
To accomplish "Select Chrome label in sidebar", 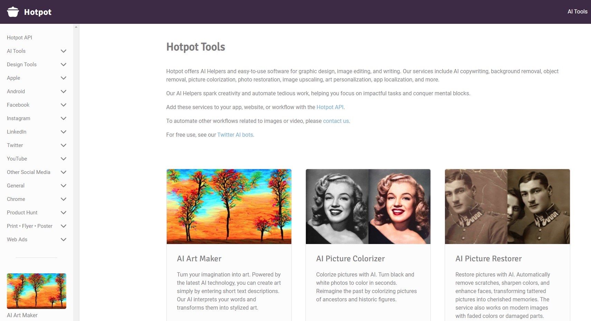I will point(16,199).
